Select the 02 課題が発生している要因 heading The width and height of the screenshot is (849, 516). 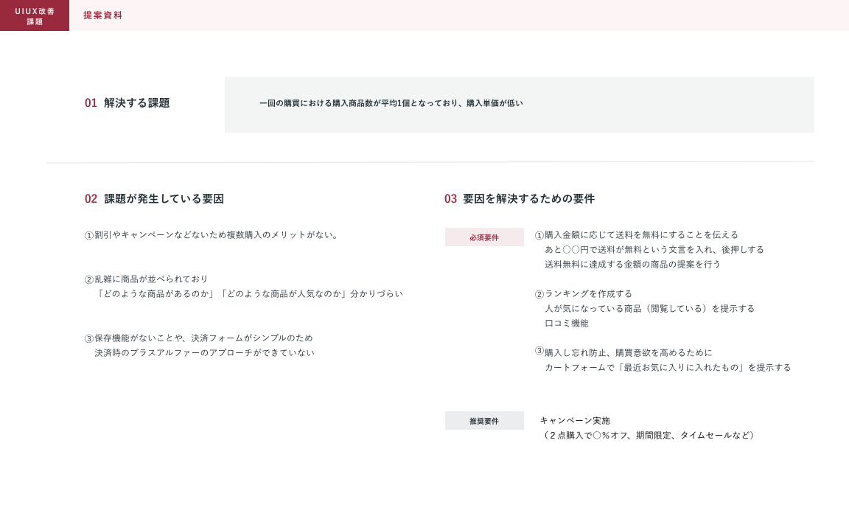(x=154, y=199)
